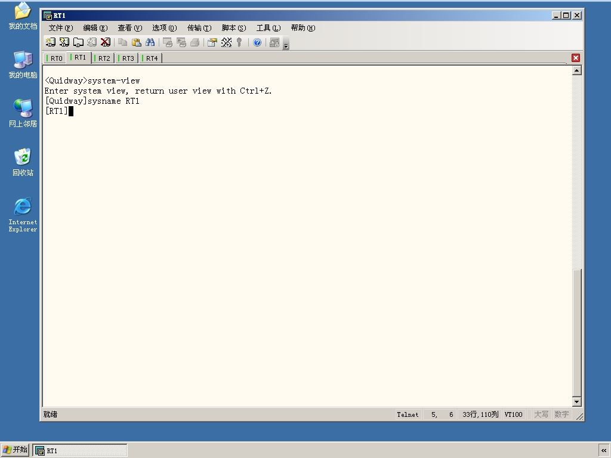Click the Copy toolbar icon
This screenshot has height=458, width=611.
(122, 42)
